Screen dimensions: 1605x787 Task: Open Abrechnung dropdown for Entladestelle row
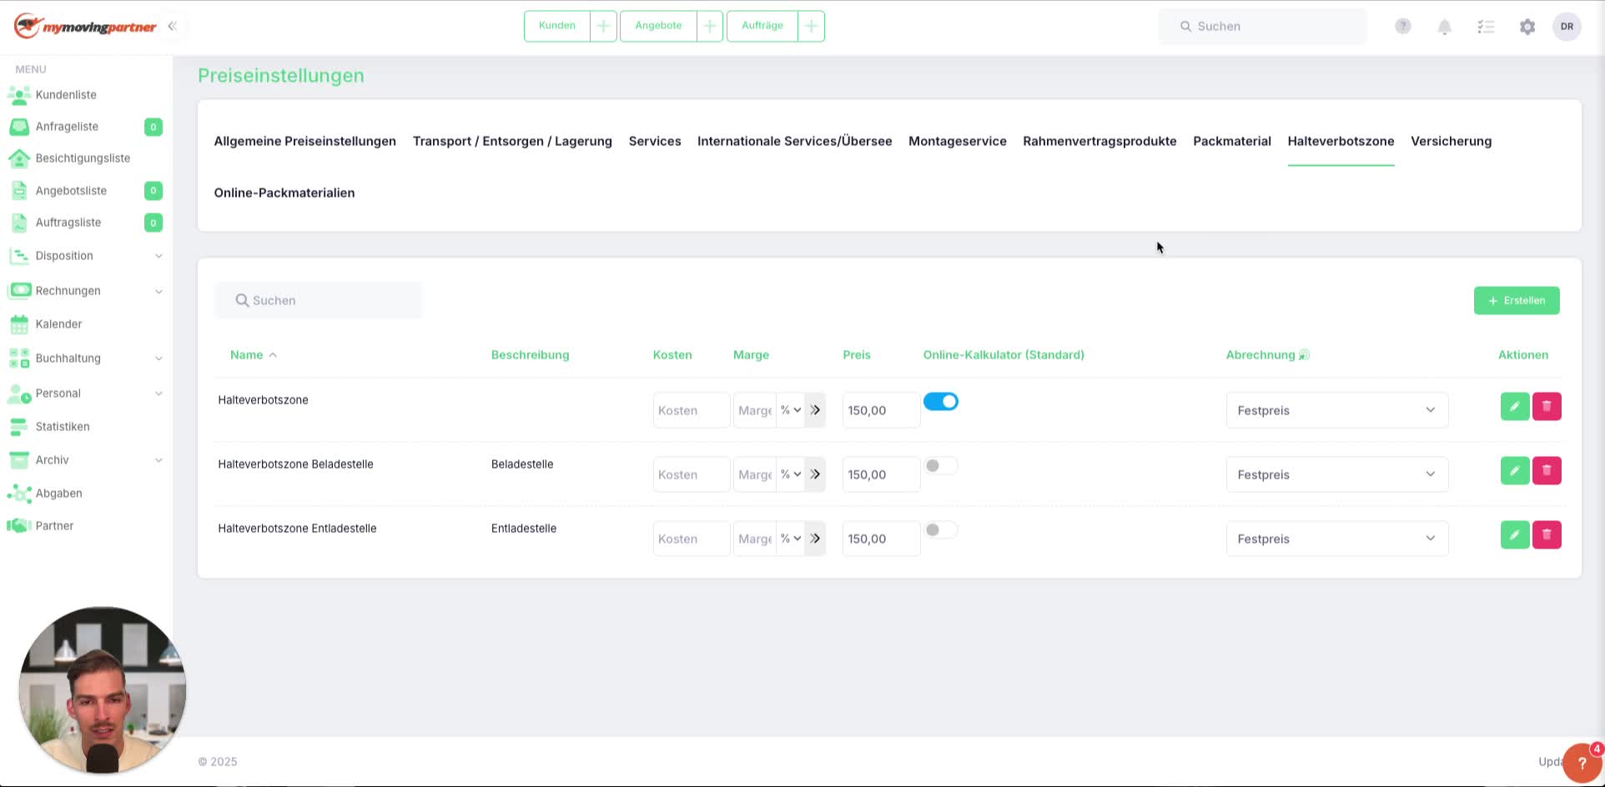[1337, 539]
